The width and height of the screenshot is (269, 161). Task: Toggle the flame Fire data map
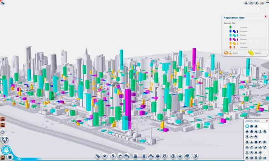click(251, 142)
